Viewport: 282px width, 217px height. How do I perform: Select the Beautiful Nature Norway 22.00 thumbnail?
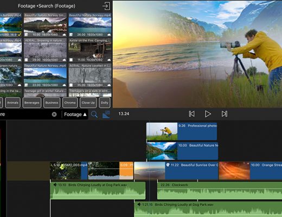point(45,75)
